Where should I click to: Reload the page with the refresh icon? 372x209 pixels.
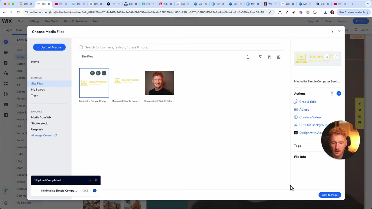(x=18, y=12)
